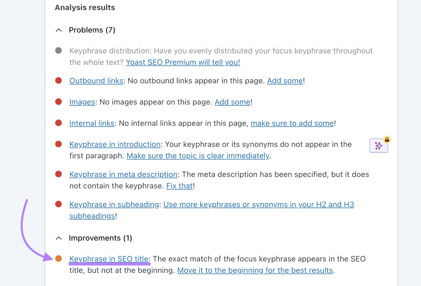Click the red dot beside Images
Image resolution: width=421 pixels, height=286 pixels.
click(58, 102)
